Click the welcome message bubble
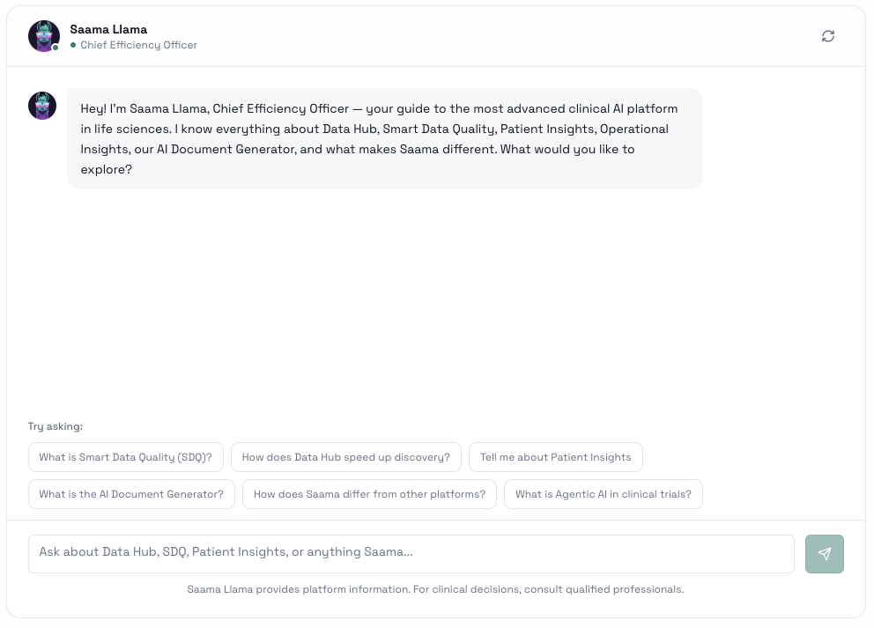Screen dimensions: 874x628 pos(384,138)
